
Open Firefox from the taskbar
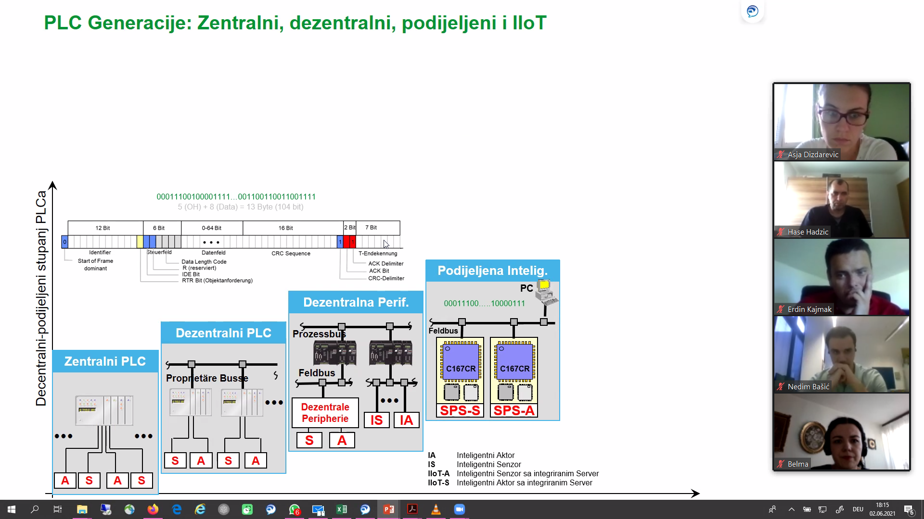coord(153,509)
